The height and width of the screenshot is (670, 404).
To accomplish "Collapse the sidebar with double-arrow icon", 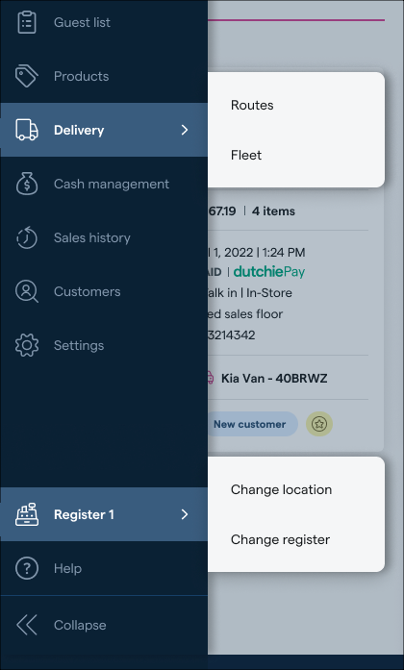I will coord(27,625).
